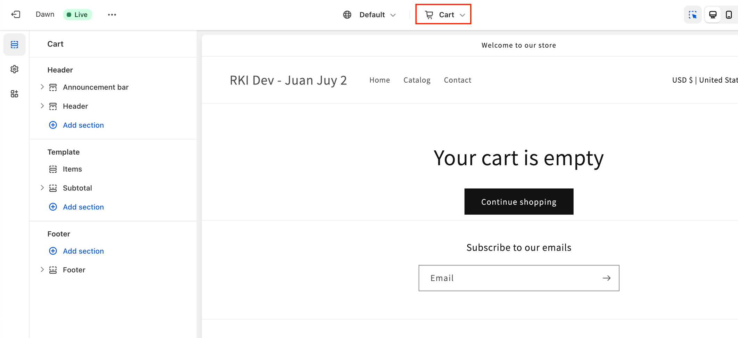738x338 pixels.
Task: Toggle the inspector selection mode icon
Action: (692, 15)
